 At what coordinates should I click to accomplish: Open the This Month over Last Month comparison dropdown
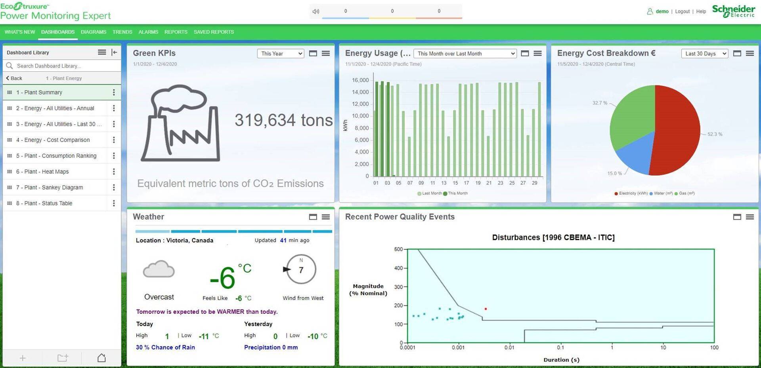coord(465,53)
